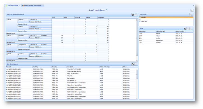Sort grid by Szervíz cikk column

click(x=83, y=67)
